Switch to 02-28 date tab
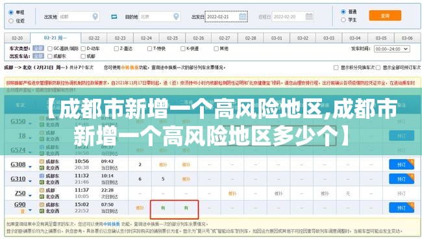Viewport: 422px width, 243px height. click(x=251, y=38)
